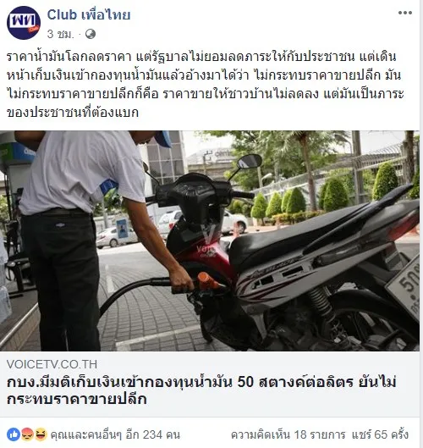The image size is (423, 448).
Task: Click the Angry reaction emoji icon
Action: click(x=27, y=434)
